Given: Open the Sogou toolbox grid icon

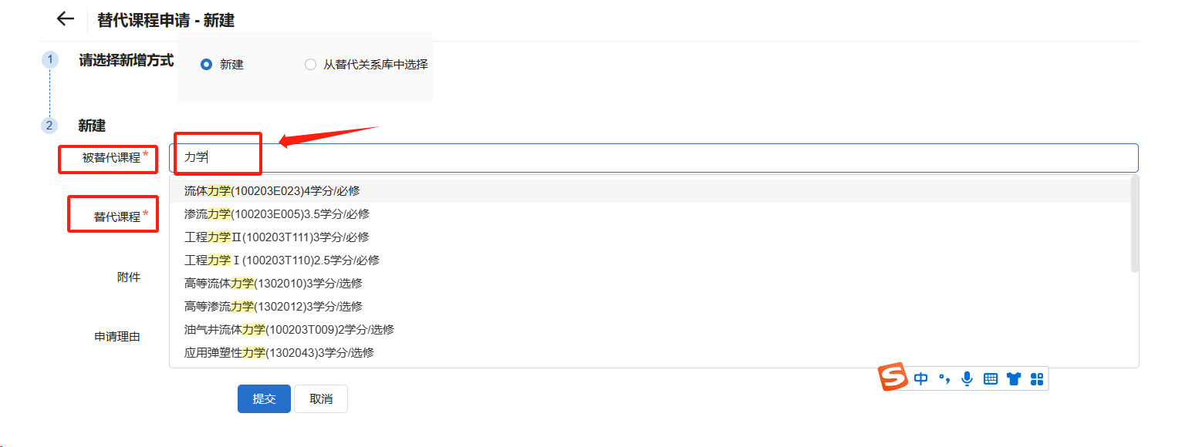Looking at the screenshot, I should 1037,378.
